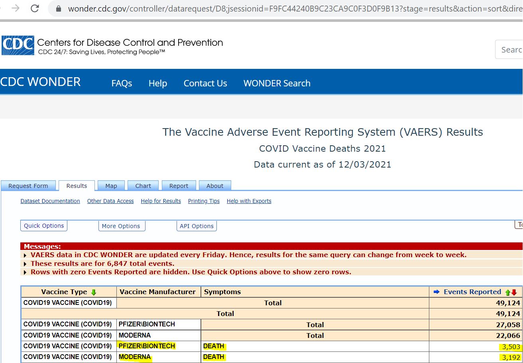Viewport: 523px width, 363px height.
Task: Open WONDER Search in the navigation bar
Action: tap(277, 83)
